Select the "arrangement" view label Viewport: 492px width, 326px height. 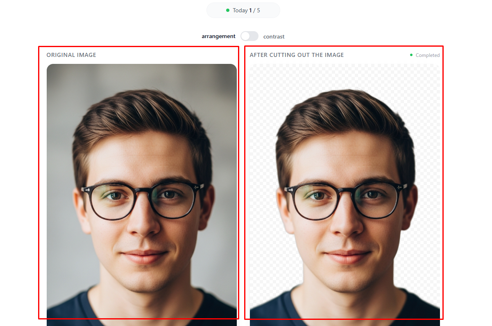[218, 36]
